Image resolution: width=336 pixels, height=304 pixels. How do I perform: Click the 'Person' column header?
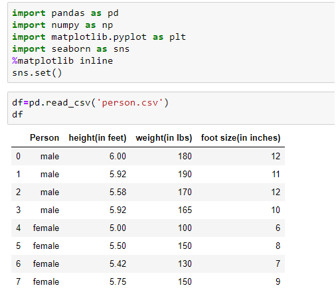(44, 138)
